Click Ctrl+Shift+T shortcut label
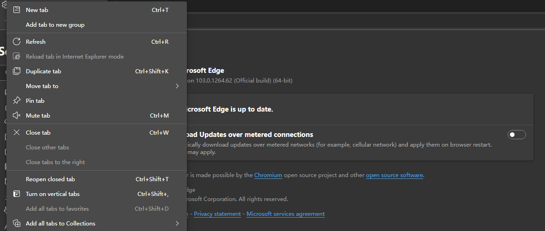The height and width of the screenshot is (231, 545). (152, 179)
